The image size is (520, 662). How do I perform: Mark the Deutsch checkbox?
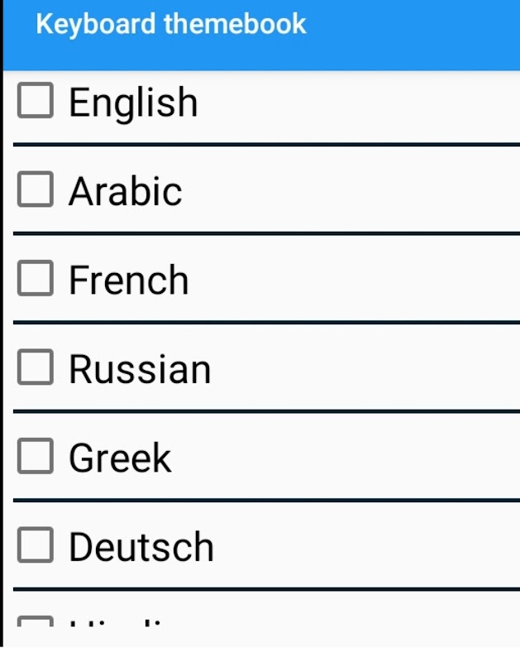36,546
